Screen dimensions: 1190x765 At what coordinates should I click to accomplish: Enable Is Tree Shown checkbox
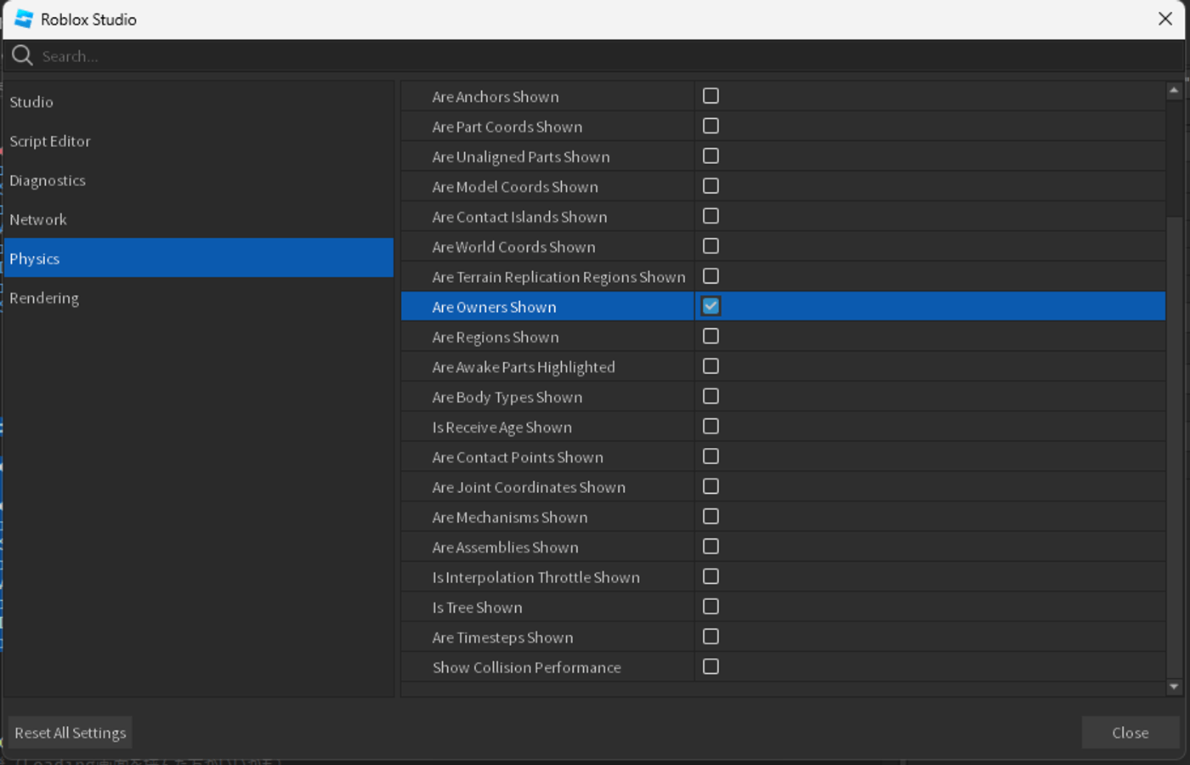pyautogui.click(x=711, y=606)
